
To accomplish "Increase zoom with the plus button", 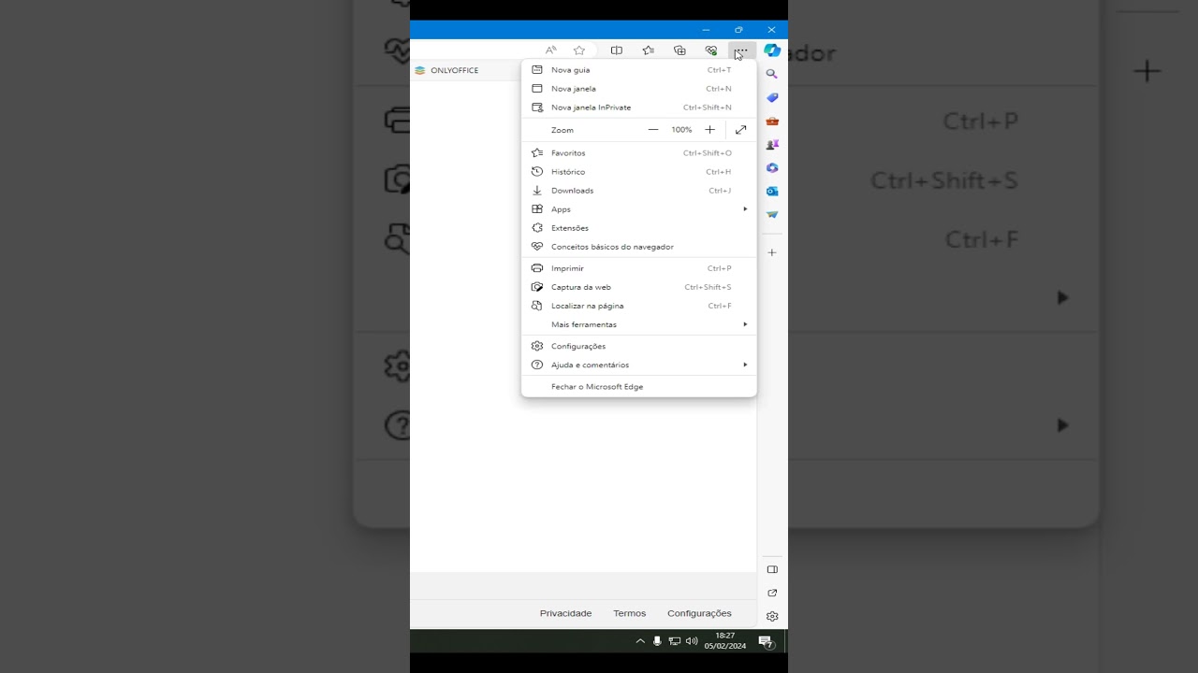I will coord(709,130).
